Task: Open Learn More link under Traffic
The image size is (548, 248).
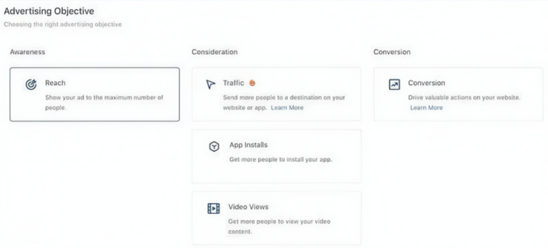Action: [x=287, y=108]
